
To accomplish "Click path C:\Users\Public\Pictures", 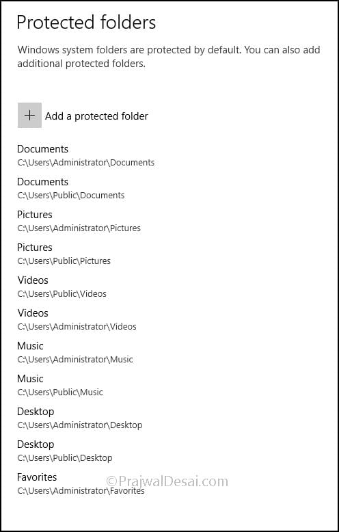I will pyautogui.click(x=64, y=261).
